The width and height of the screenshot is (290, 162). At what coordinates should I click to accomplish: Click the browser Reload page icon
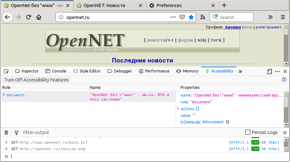pos(28,17)
